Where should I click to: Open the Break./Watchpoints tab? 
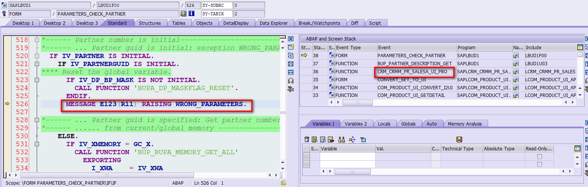tap(319, 23)
